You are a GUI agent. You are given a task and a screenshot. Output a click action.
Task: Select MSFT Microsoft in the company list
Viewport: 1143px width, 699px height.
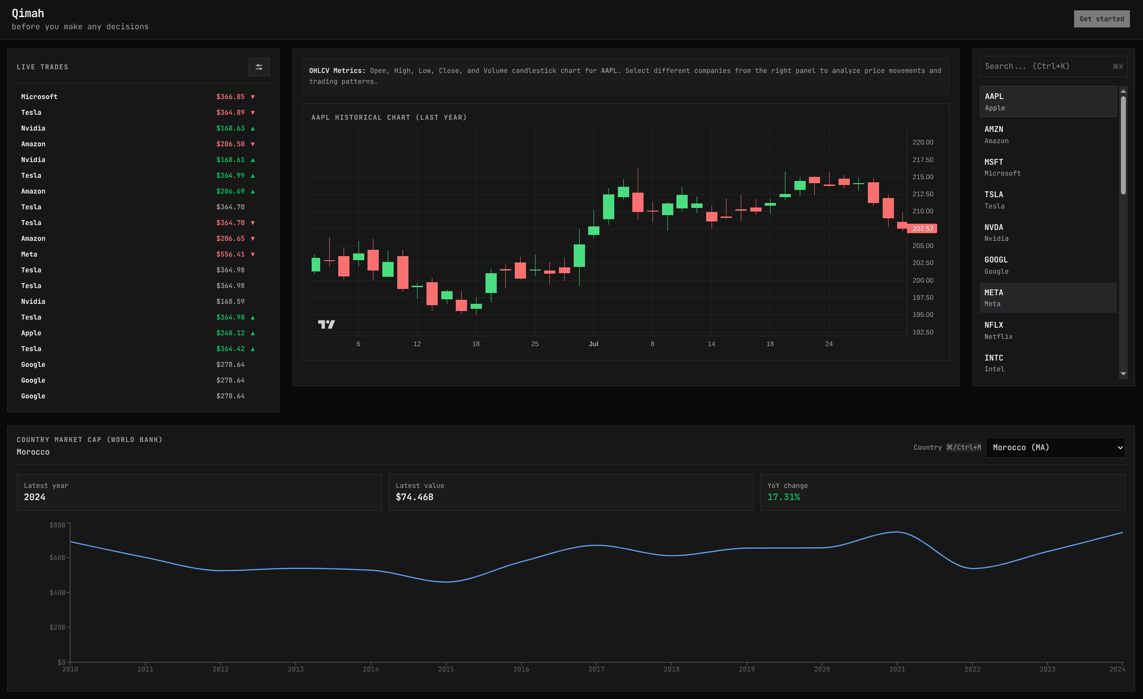point(1048,167)
